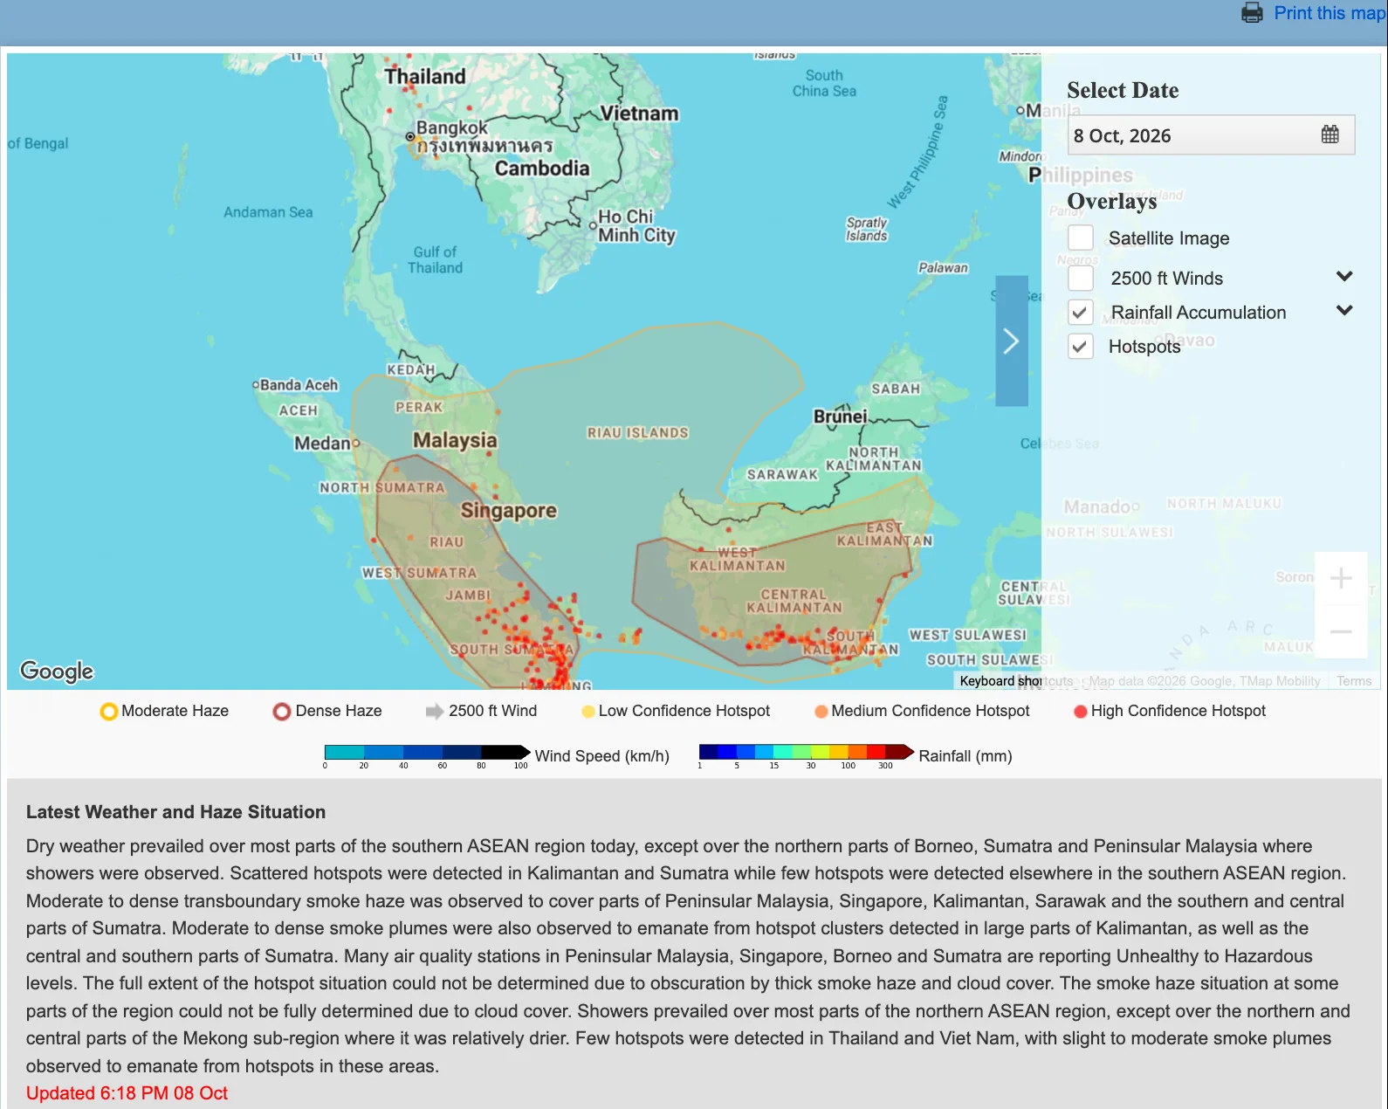Enable the Satellite Image overlay
The width and height of the screenshot is (1388, 1109).
pyautogui.click(x=1081, y=238)
